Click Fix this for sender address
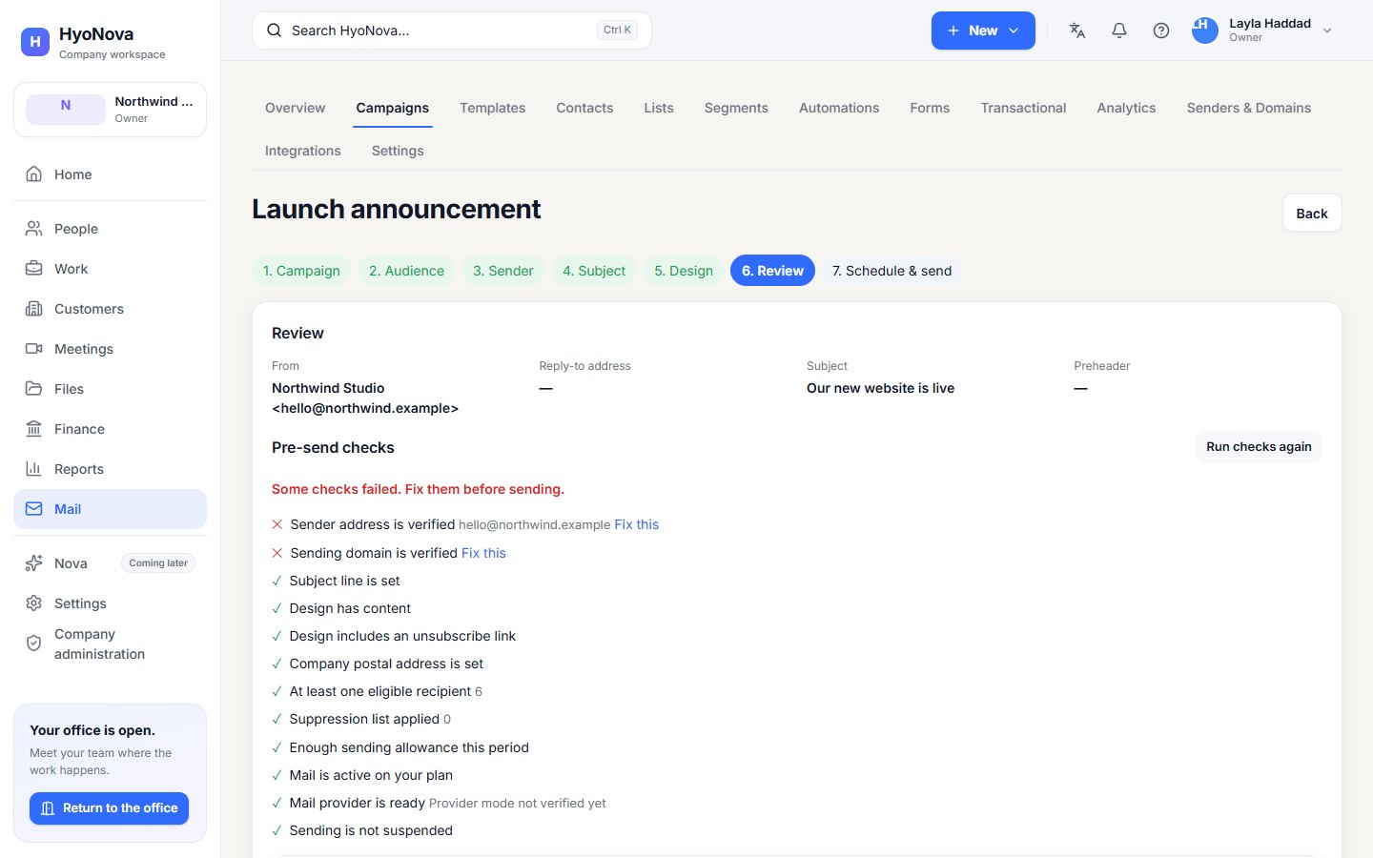 pos(637,524)
